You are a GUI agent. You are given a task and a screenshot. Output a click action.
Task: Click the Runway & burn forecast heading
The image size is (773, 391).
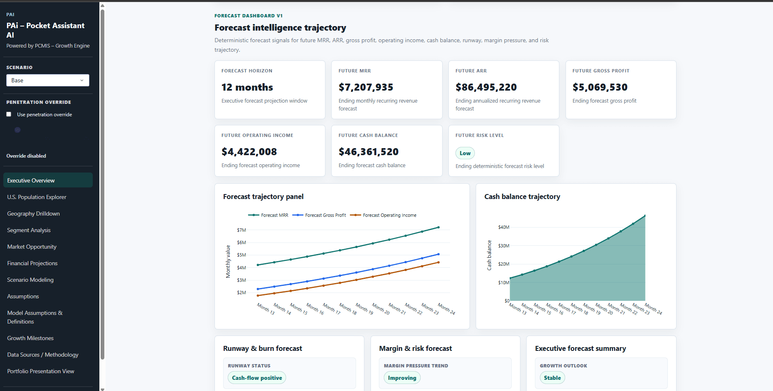click(x=262, y=348)
